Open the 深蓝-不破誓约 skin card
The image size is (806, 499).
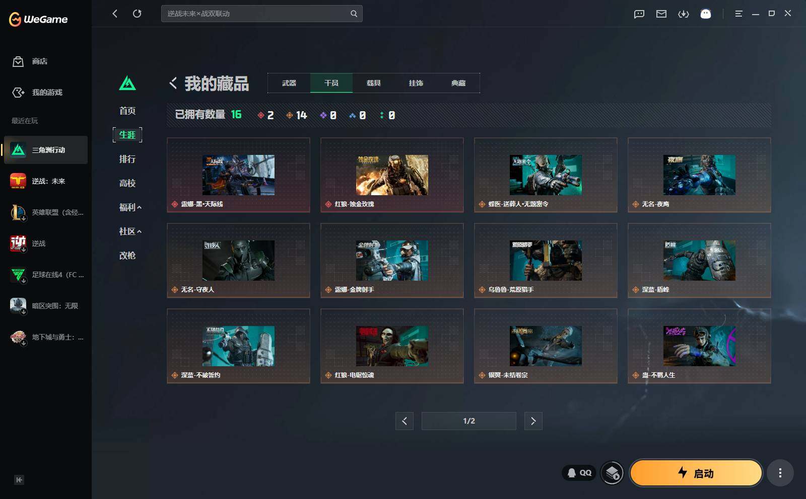coord(238,346)
